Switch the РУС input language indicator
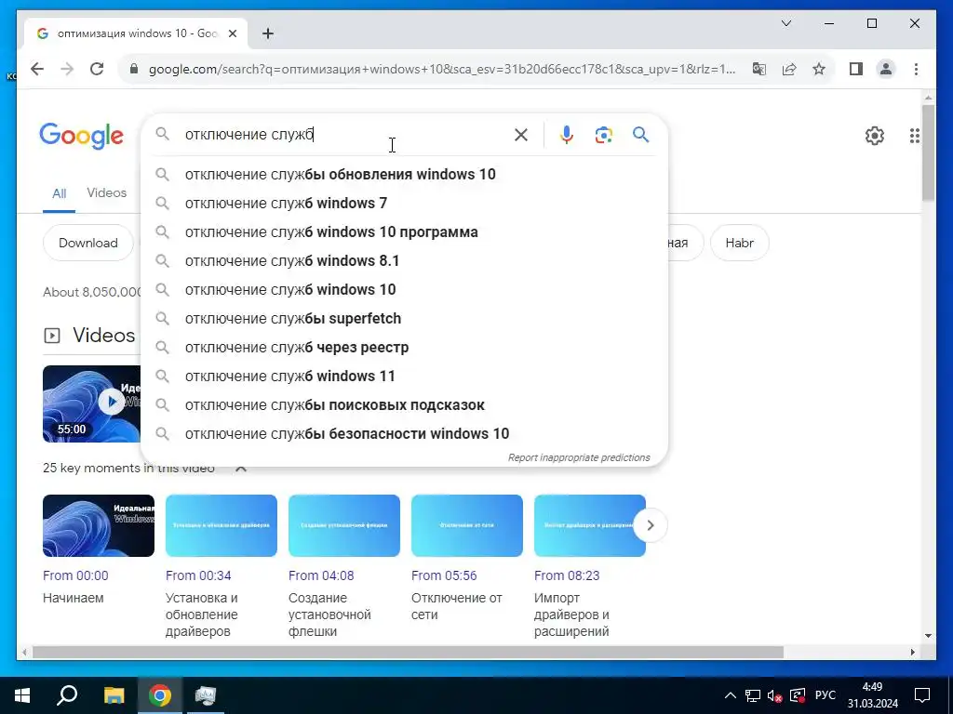 [825, 695]
